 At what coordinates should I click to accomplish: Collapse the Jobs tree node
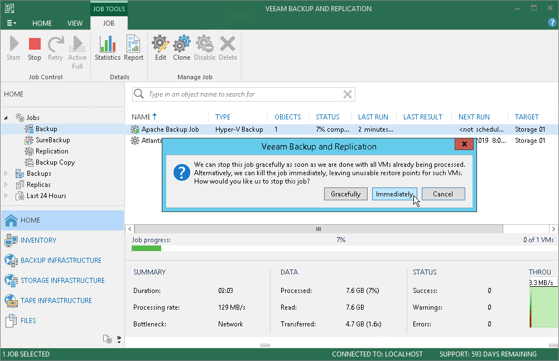pyautogui.click(x=6, y=118)
